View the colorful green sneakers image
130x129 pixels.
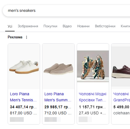93,66
